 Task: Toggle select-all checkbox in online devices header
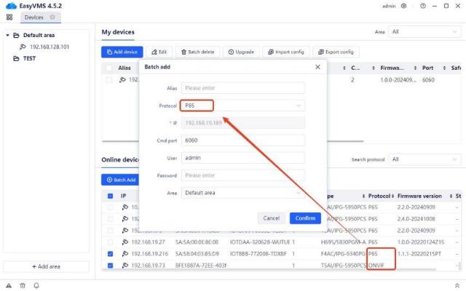[111, 196]
